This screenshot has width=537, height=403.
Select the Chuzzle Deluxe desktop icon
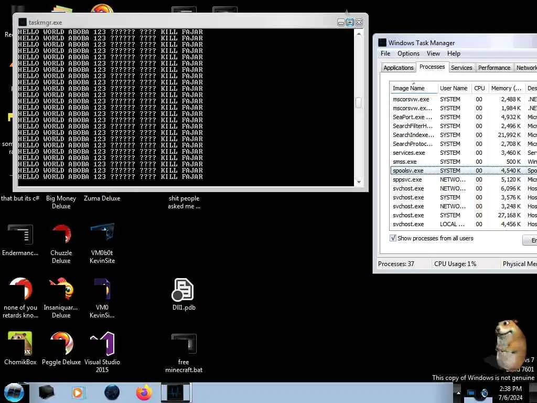61,244
